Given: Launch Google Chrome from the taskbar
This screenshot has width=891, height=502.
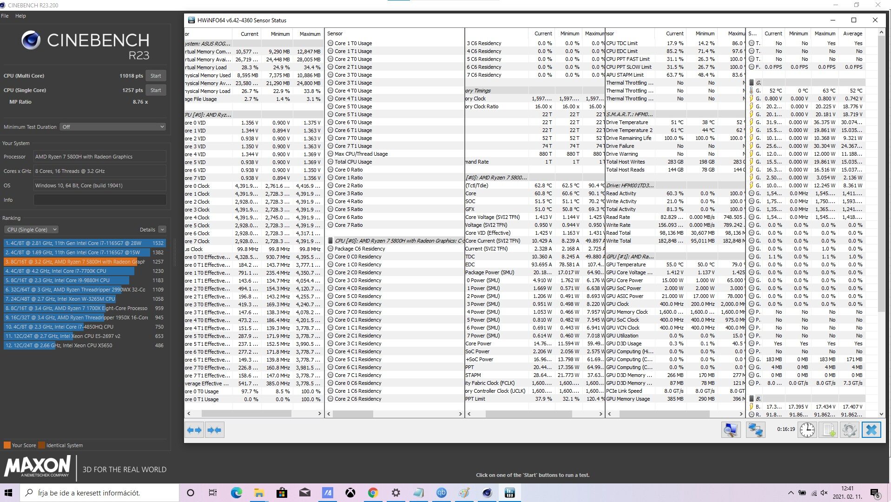Looking at the screenshot, I should pyautogui.click(x=373, y=493).
